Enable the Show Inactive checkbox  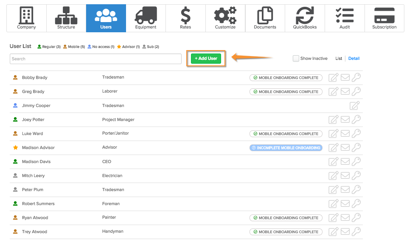coord(296,58)
